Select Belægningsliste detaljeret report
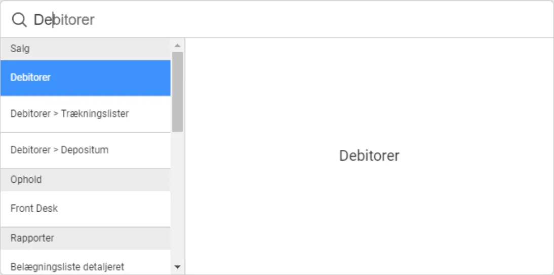This screenshot has width=554, height=275. coord(67,266)
